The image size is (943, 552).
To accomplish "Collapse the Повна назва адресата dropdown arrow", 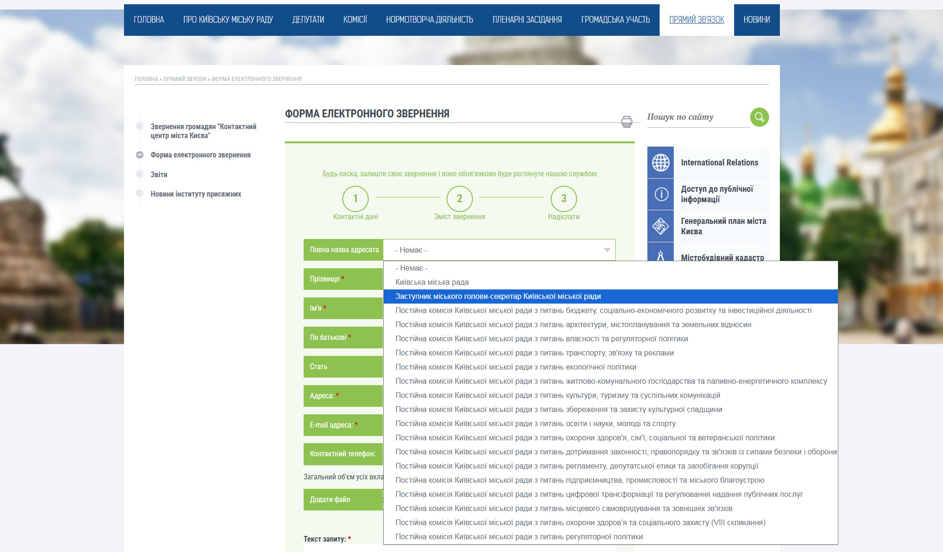I will pyautogui.click(x=607, y=250).
